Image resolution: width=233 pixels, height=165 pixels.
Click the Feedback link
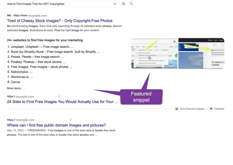[x=219, y=109]
